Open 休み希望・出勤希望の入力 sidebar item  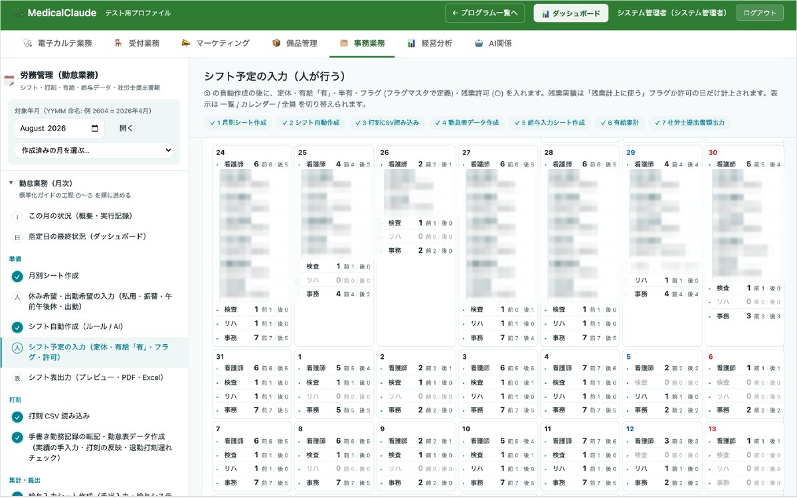[x=94, y=301]
